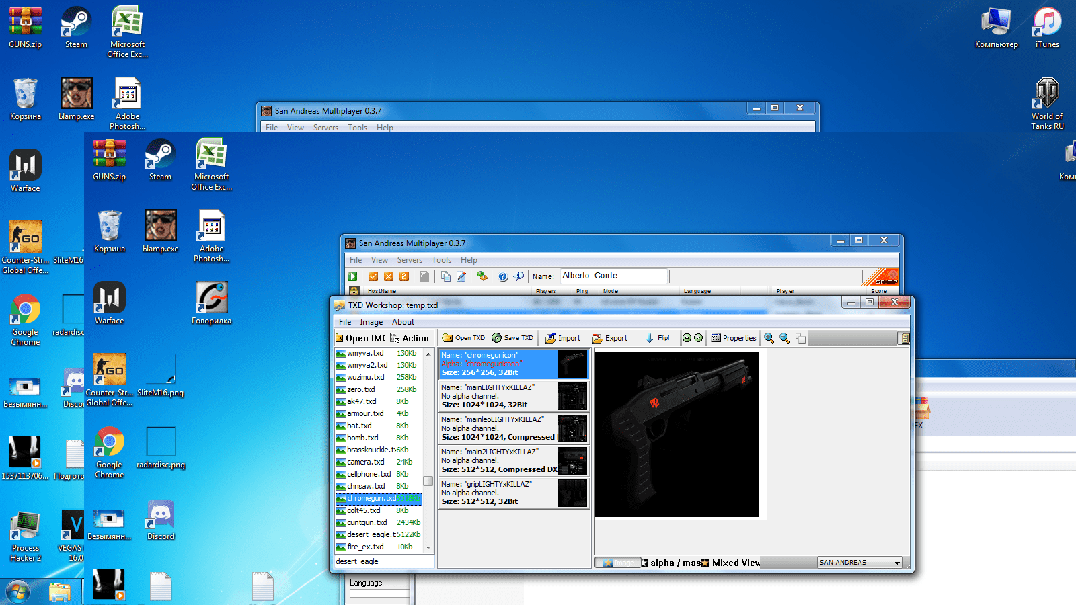The height and width of the screenshot is (605, 1076).
Task: Click the Open TXD toolbar button
Action: [x=463, y=338]
